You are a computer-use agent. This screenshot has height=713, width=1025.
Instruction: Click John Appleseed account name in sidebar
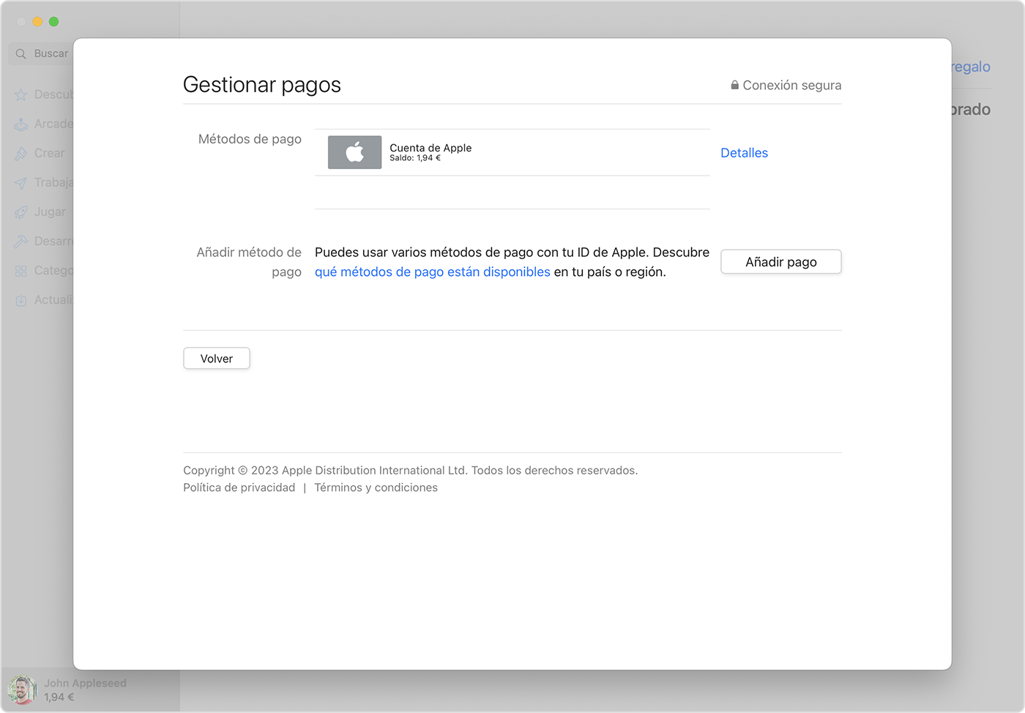click(x=85, y=683)
